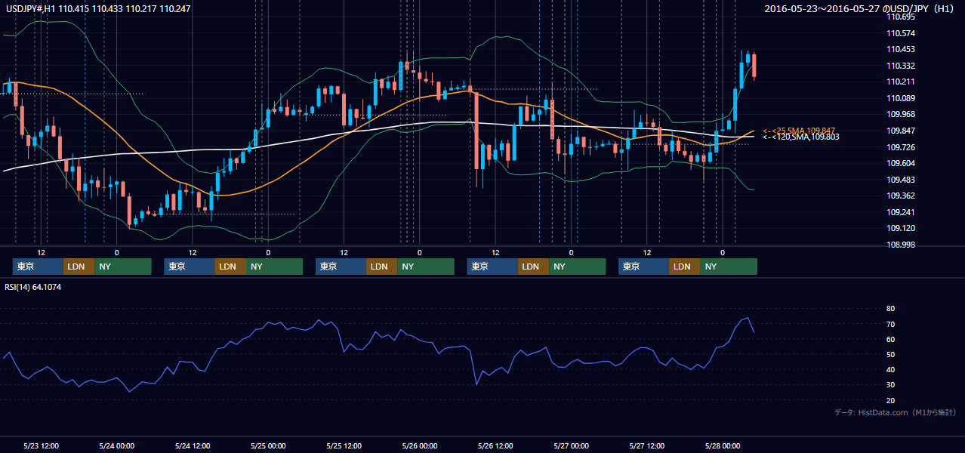Click the 110.695 price axis label
Screen dimensions: 965x453
[900, 17]
